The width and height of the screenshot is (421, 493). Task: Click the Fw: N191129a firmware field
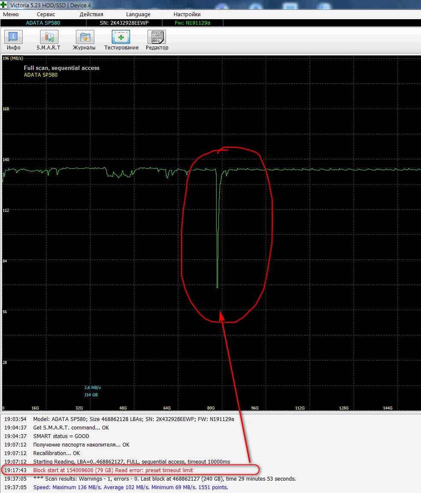(x=192, y=23)
